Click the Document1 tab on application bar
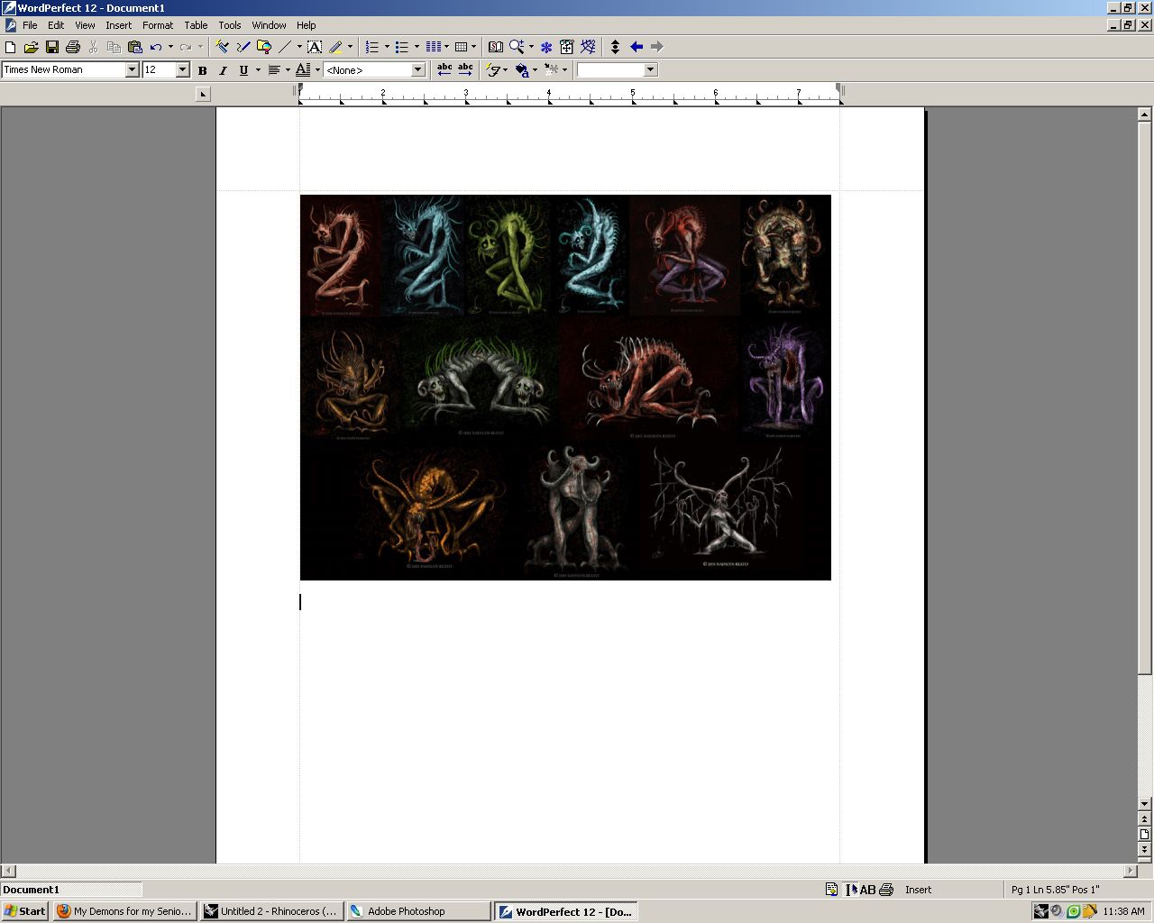This screenshot has height=923, width=1154. tap(71, 890)
